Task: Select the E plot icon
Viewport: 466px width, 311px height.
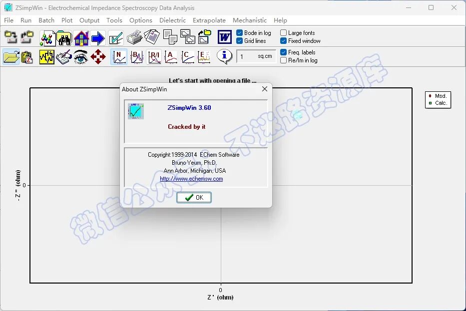Action: tap(204, 57)
